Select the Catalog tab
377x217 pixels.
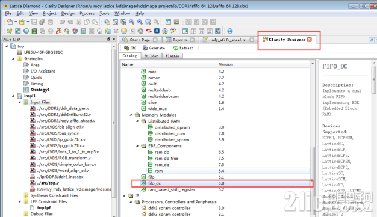click(x=129, y=56)
